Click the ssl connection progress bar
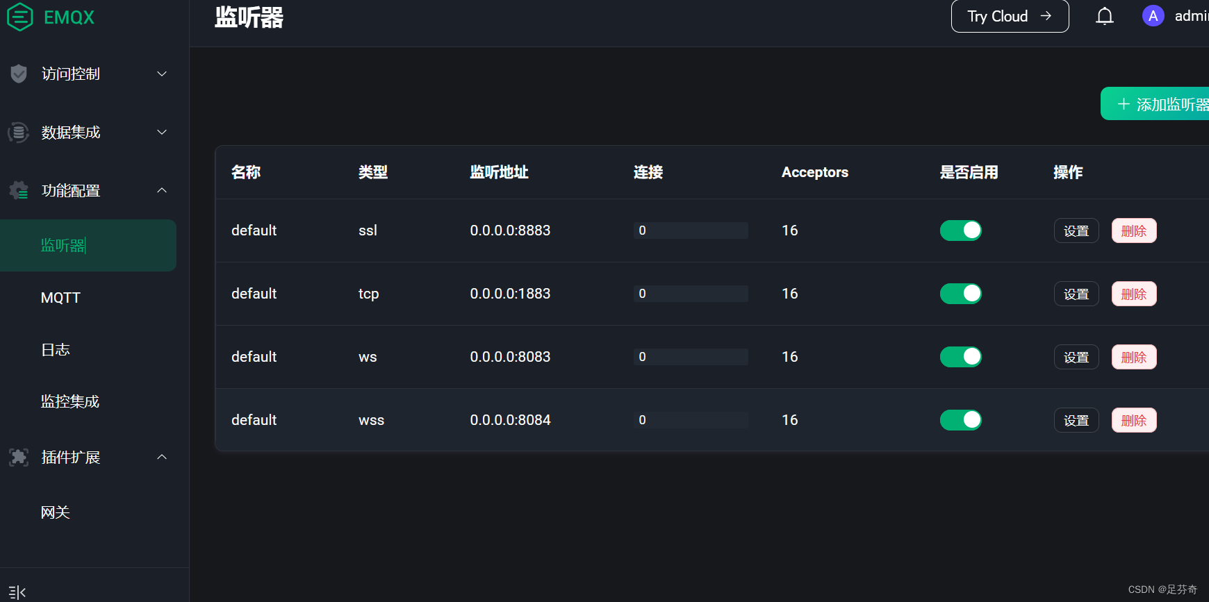 coord(691,231)
